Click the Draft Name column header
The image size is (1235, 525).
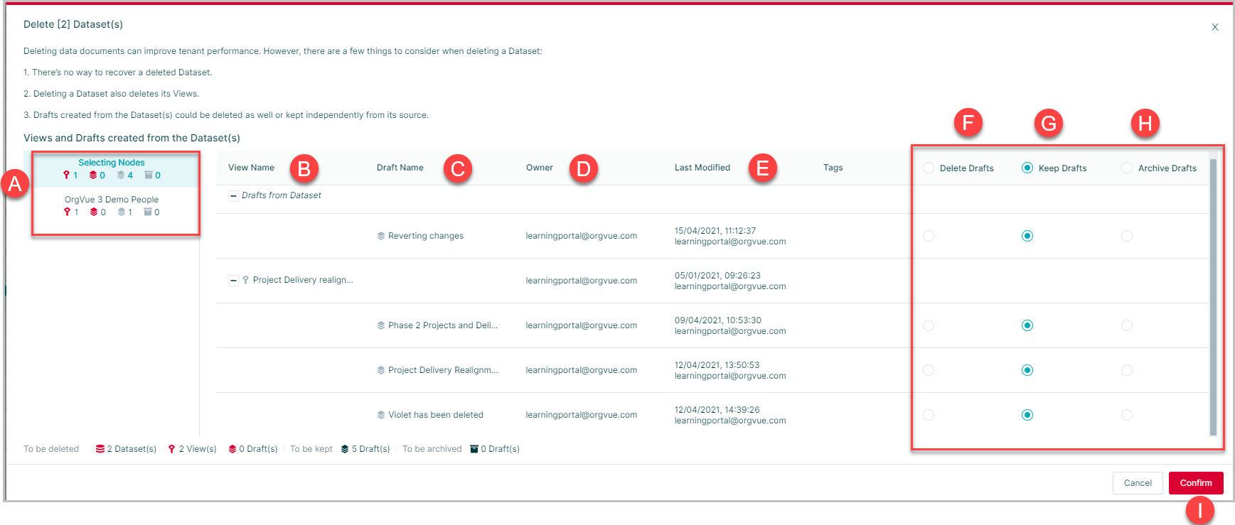click(x=400, y=168)
